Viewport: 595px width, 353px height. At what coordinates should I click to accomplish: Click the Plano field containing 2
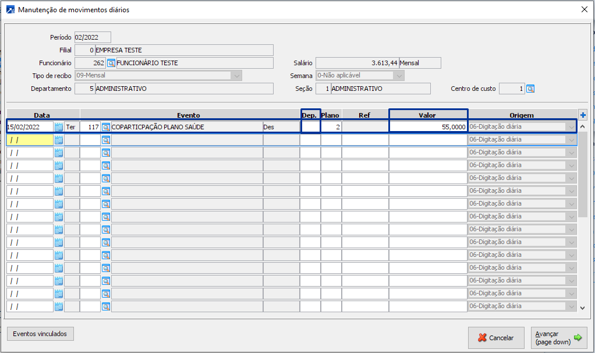[331, 127]
